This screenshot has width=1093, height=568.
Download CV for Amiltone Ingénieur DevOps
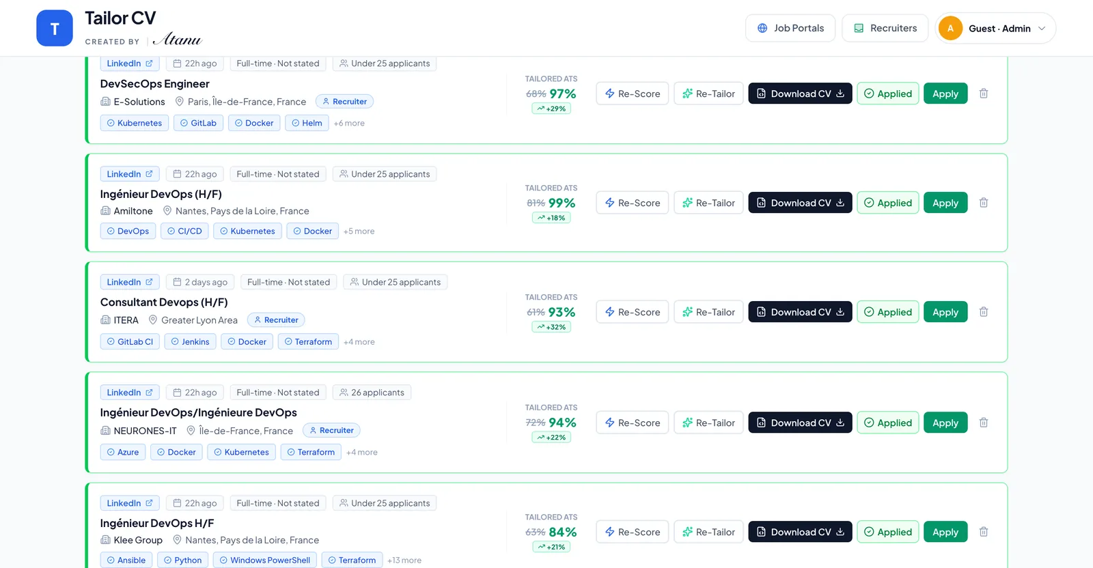[800, 203]
